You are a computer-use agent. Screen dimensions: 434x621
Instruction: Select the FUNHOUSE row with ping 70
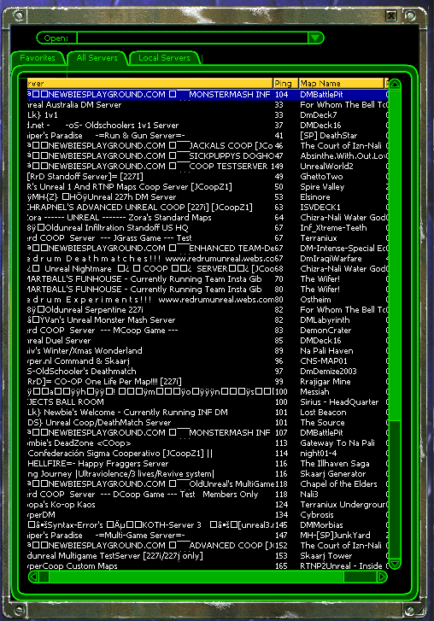click(208, 279)
